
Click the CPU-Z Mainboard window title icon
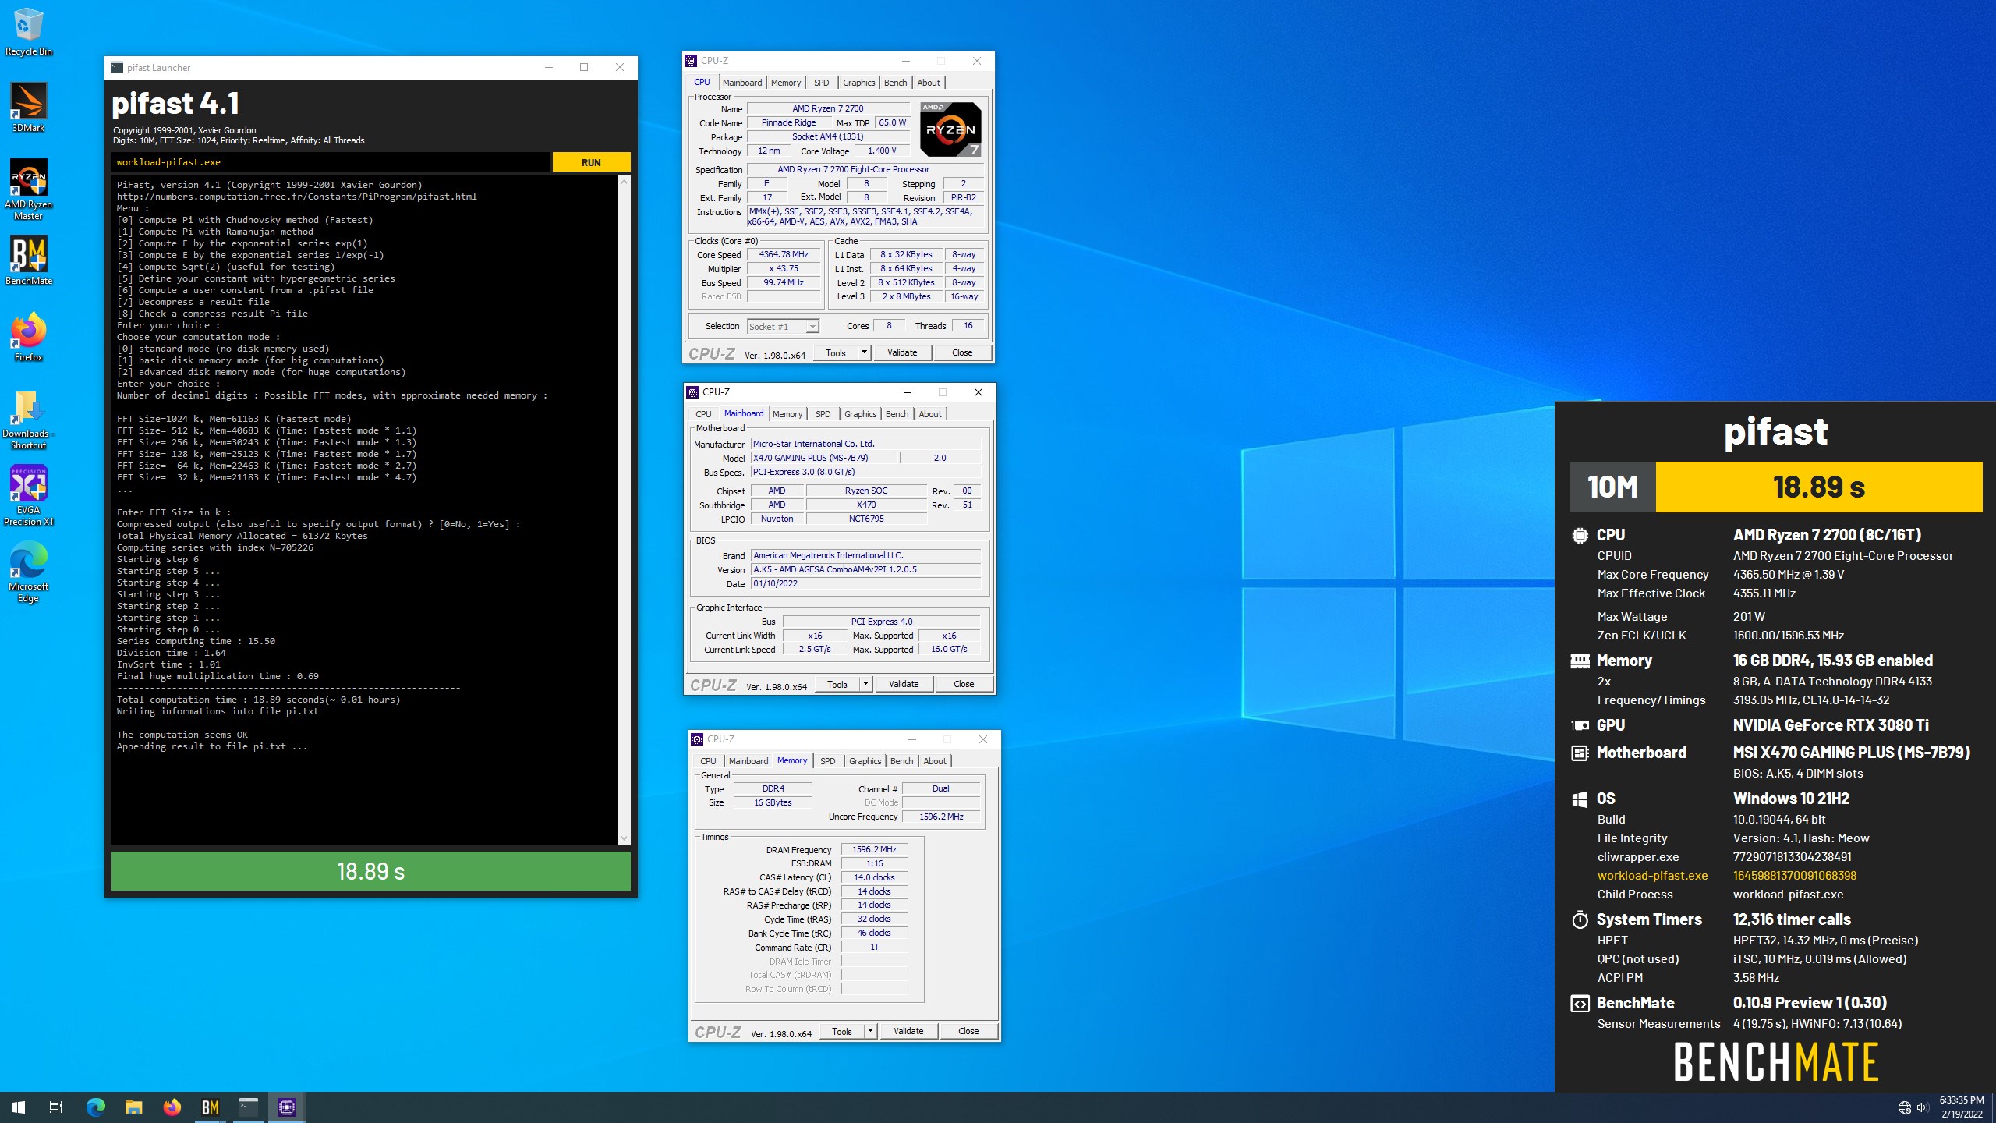tap(692, 392)
